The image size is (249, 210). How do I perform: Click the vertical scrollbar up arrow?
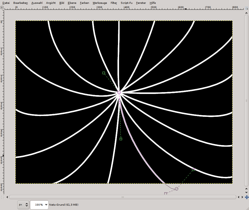(247, 13)
